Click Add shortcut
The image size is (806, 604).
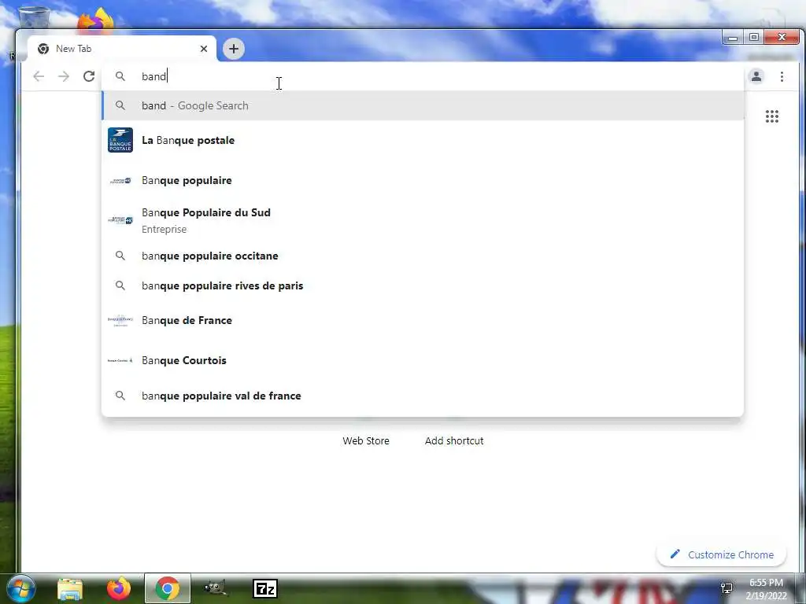[x=454, y=440]
